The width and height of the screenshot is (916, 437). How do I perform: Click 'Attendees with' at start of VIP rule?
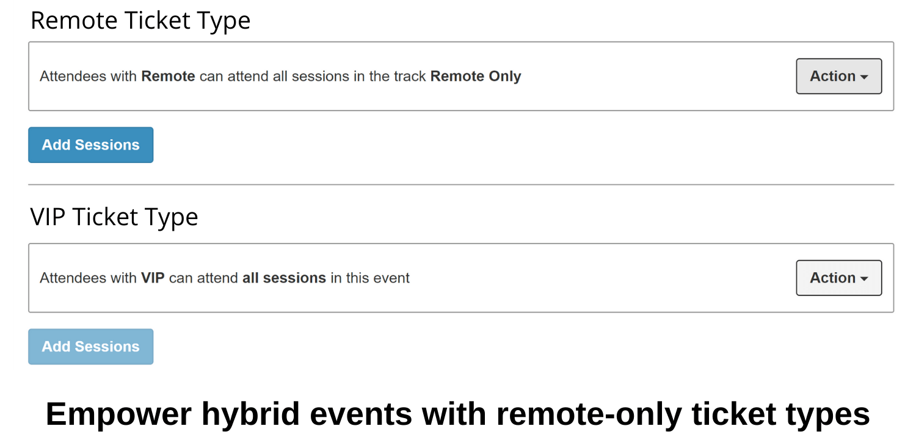click(x=88, y=278)
